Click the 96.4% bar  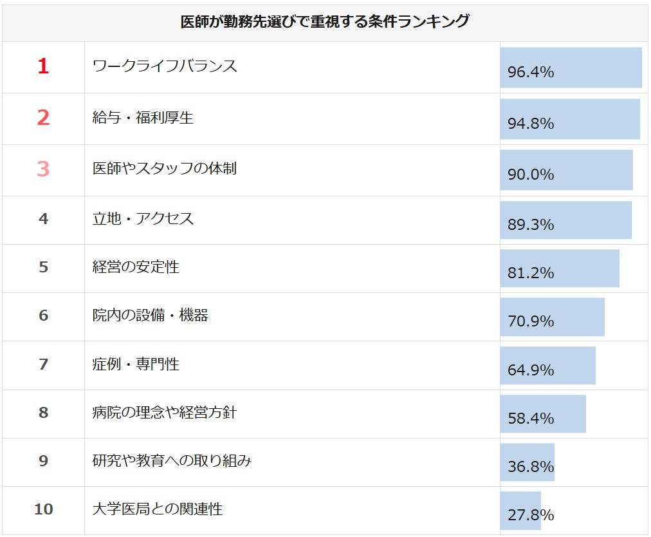(571, 67)
